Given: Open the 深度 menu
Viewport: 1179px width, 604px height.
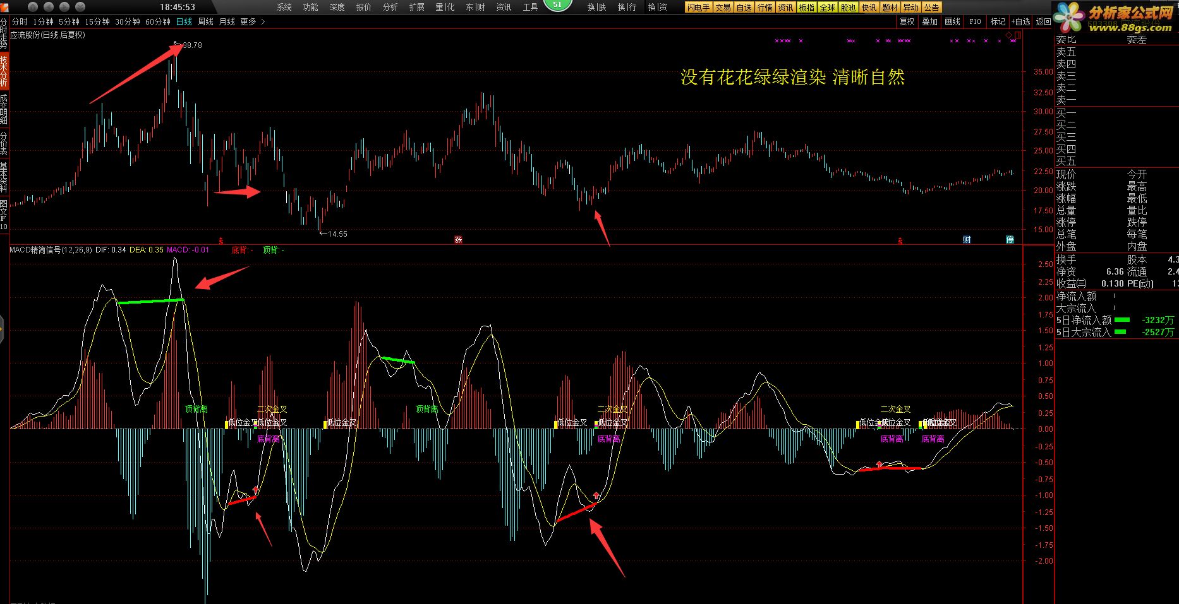Looking at the screenshot, I should tap(337, 7).
